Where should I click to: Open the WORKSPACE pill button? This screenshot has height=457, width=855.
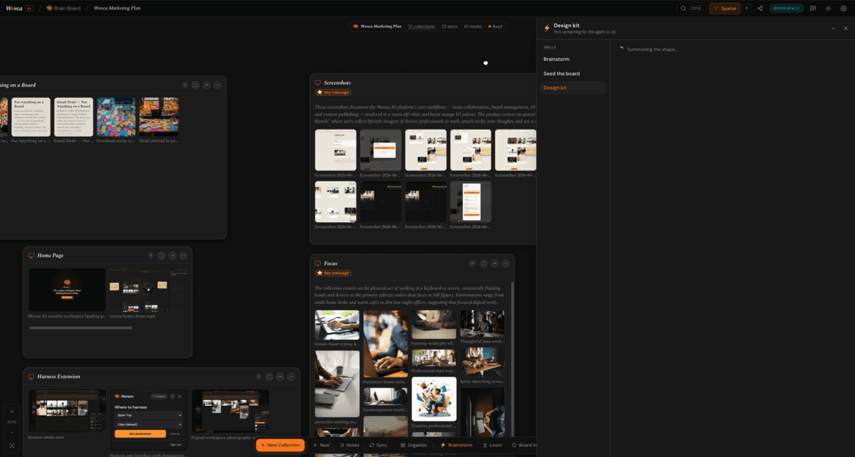[786, 8]
